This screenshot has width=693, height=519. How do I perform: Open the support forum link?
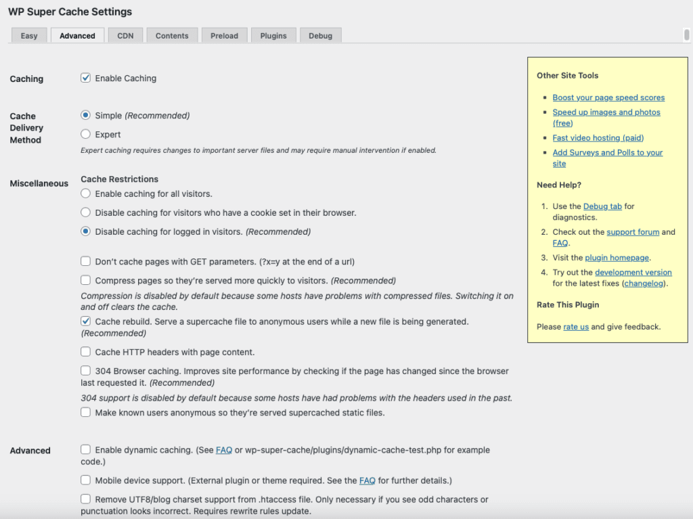633,232
